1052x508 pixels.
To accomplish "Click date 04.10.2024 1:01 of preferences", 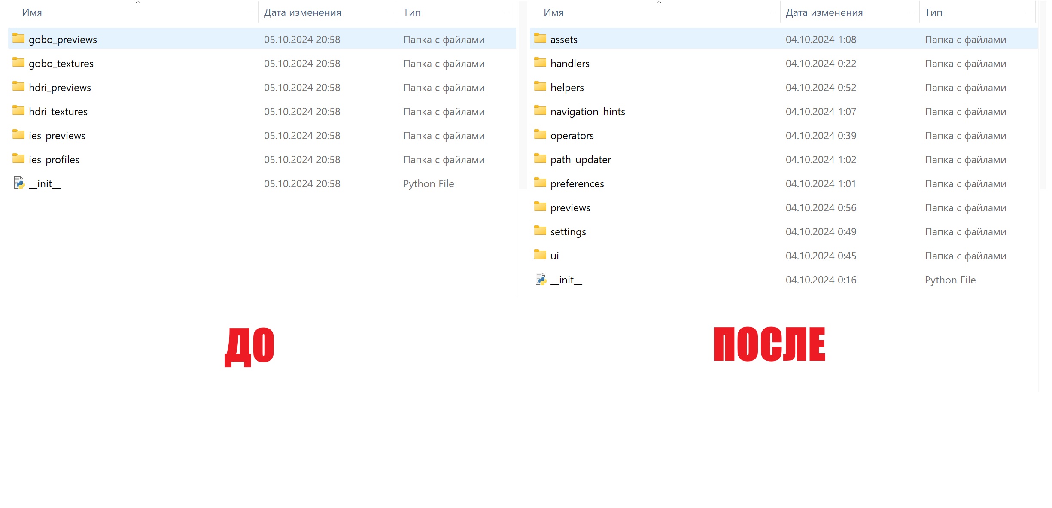I will (821, 184).
